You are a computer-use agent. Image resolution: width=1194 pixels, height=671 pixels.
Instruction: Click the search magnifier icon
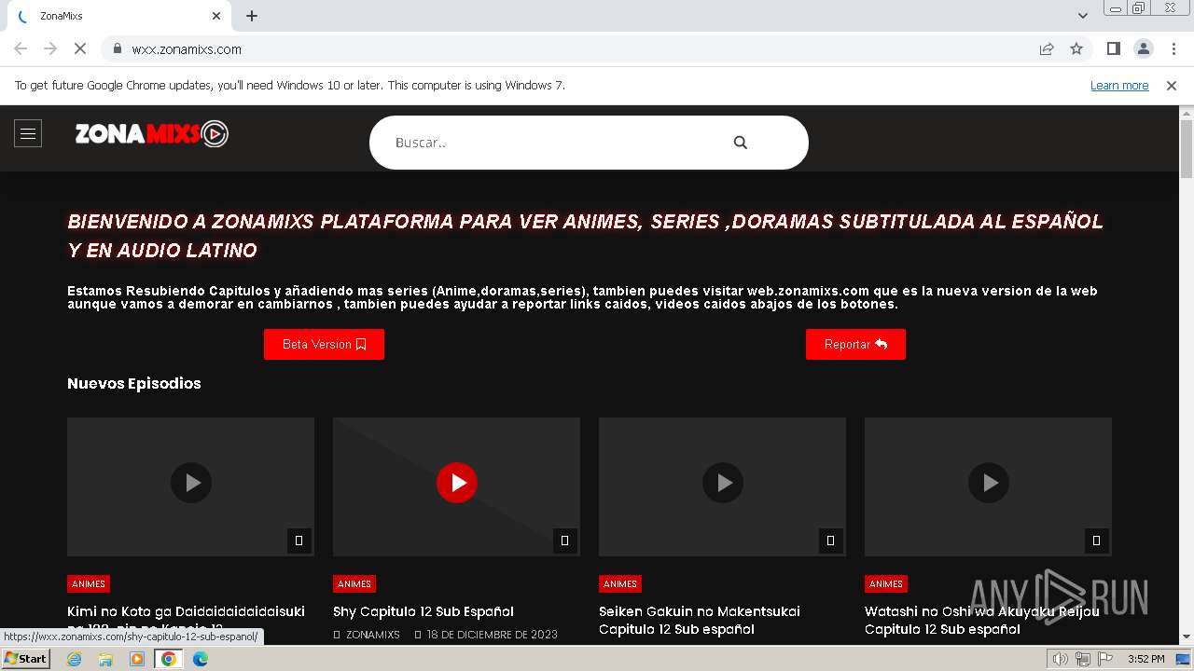click(741, 143)
